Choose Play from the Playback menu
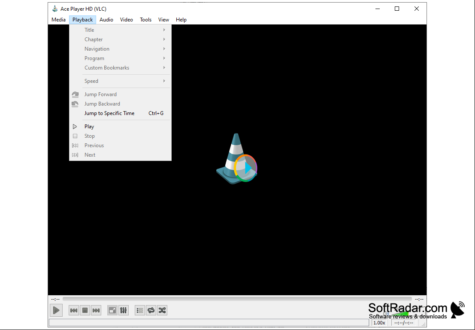The height and width of the screenshot is (330, 475). (x=120, y=126)
